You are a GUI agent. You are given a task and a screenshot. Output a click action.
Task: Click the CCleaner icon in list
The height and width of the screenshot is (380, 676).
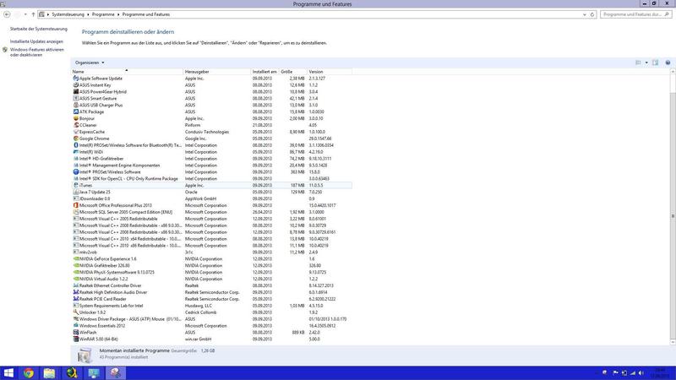76,125
